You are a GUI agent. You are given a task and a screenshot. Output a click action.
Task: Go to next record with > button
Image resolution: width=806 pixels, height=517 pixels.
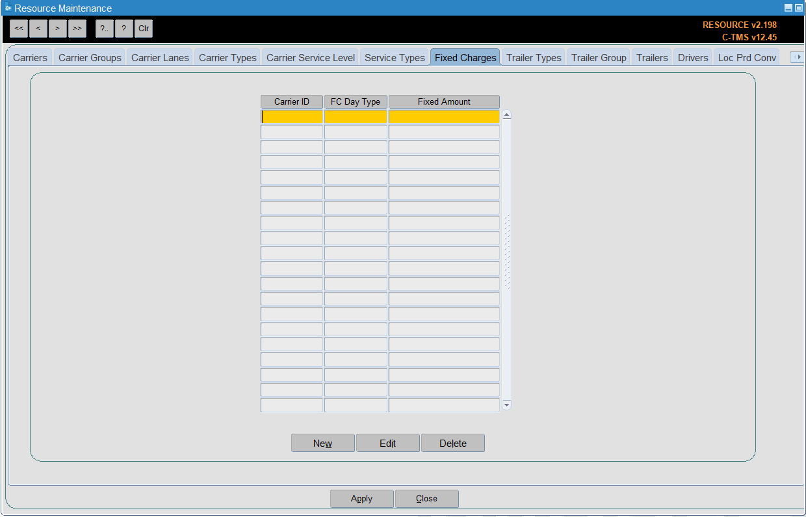58,29
